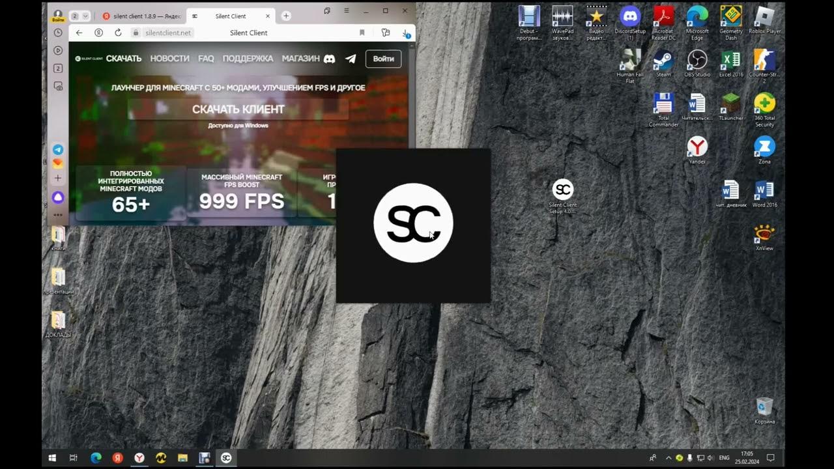This screenshot has height=469, width=834.
Task: Open the СКАЧАТЬ nav item
Action: coord(124,59)
